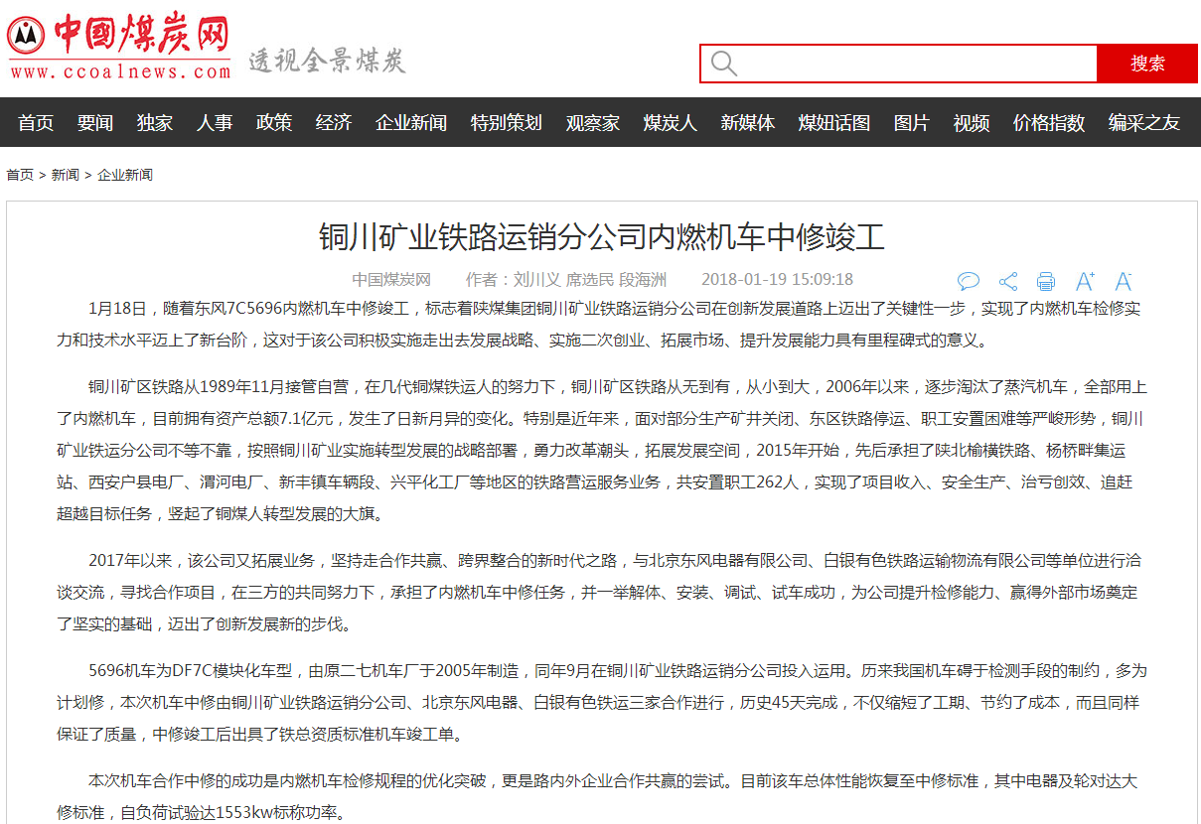Go to the 要闻 section

coord(95,123)
